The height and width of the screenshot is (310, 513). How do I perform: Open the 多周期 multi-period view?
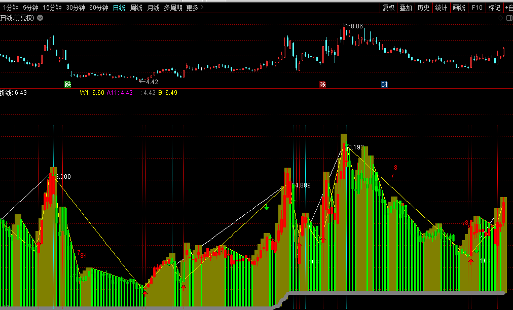click(173, 8)
